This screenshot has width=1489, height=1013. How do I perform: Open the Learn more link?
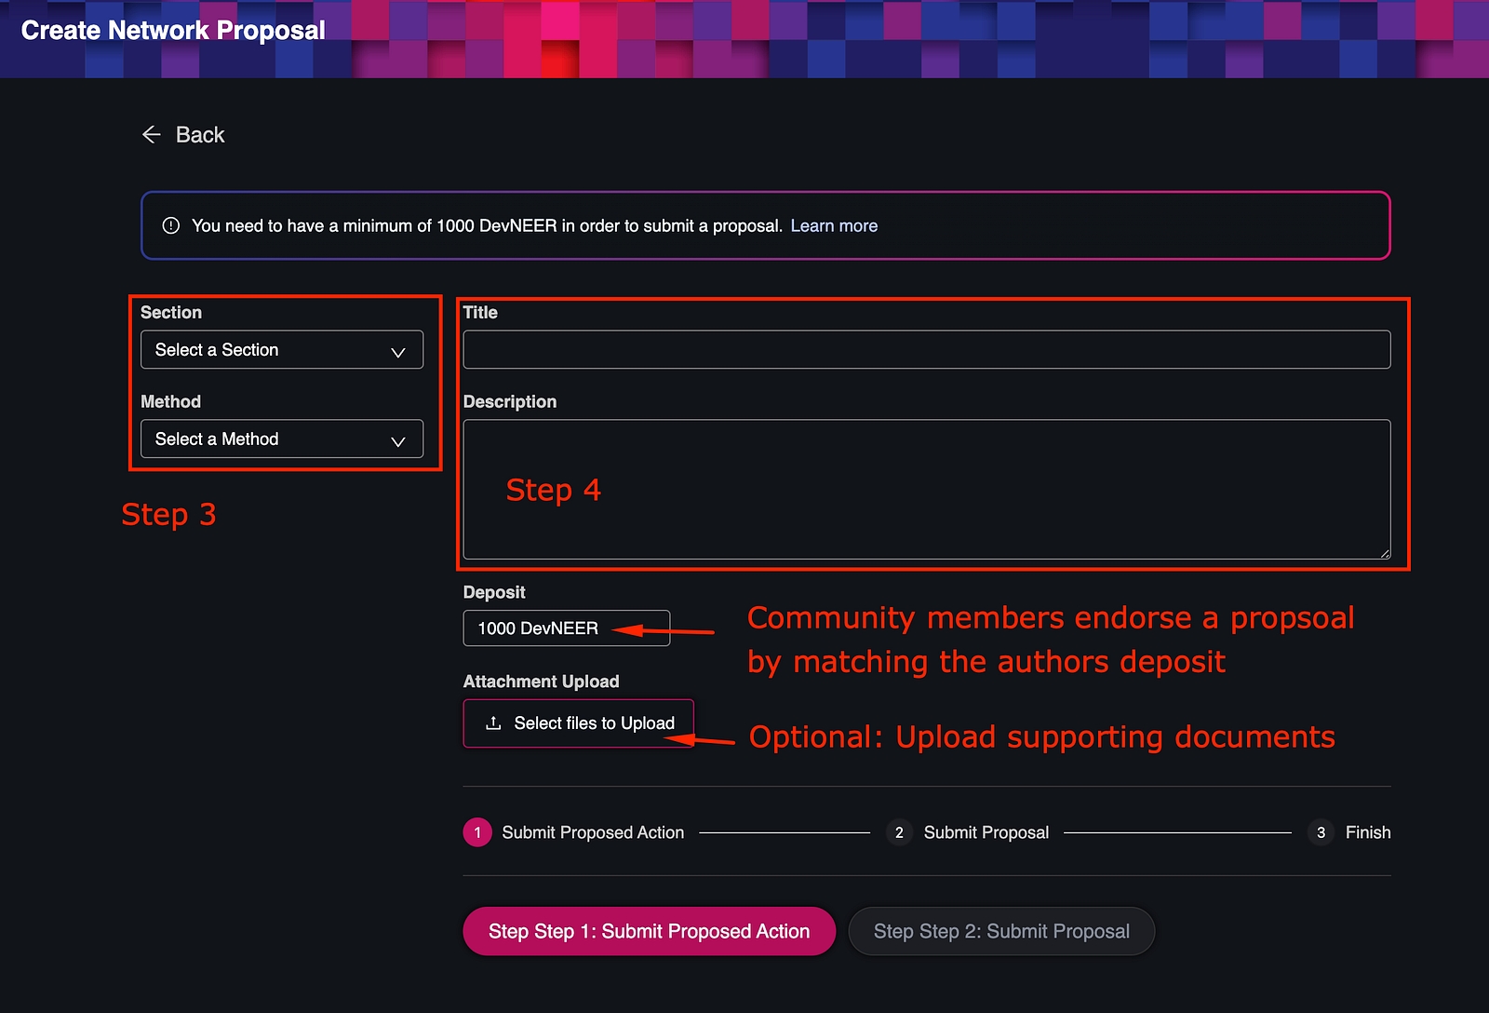(x=834, y=225)
